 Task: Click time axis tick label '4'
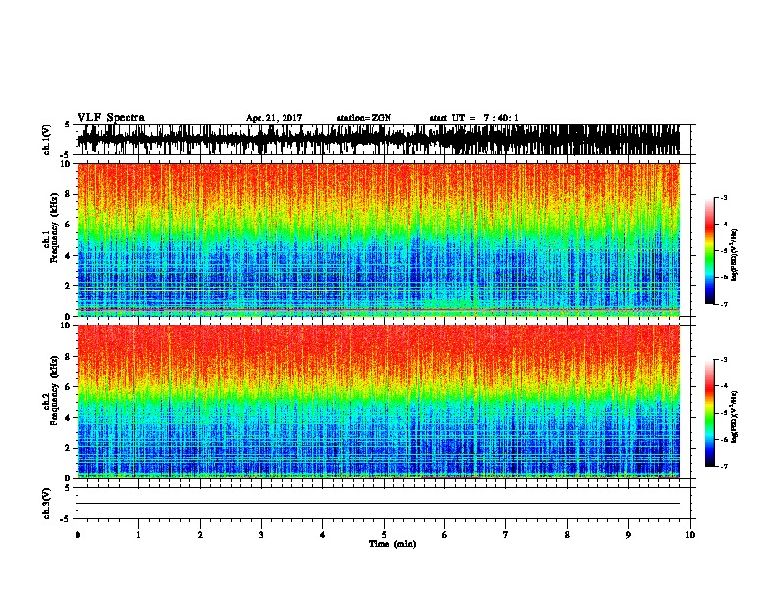pos(323,535)
